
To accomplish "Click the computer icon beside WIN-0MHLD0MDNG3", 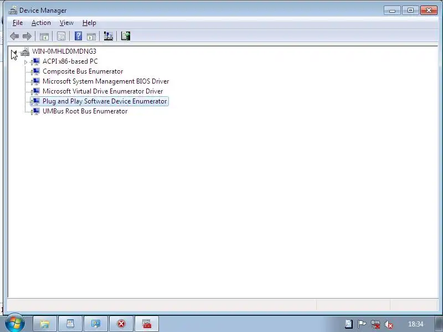I will (x=25, y=51).
